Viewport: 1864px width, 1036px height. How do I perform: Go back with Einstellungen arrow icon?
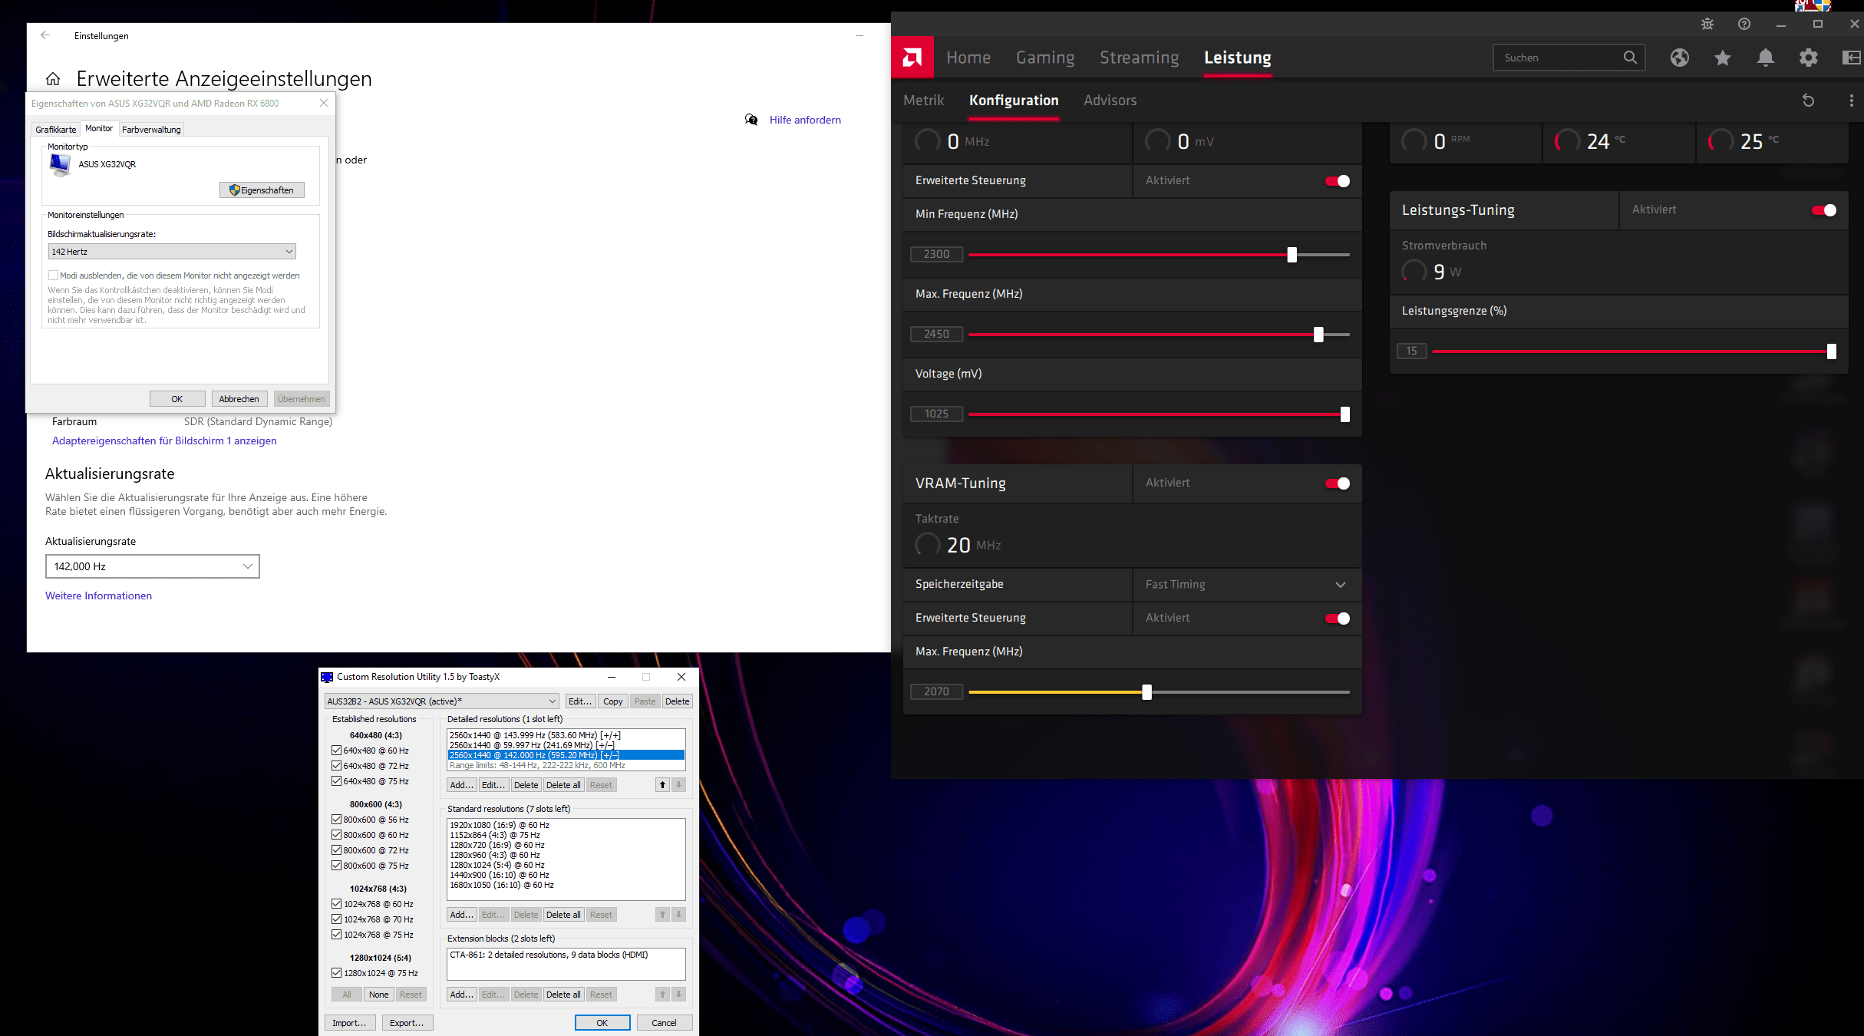tap(45, 35)
